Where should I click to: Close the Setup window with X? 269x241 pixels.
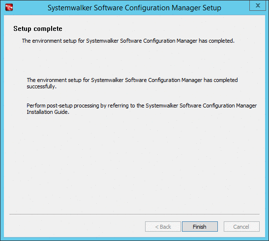[x=258, y=6]
